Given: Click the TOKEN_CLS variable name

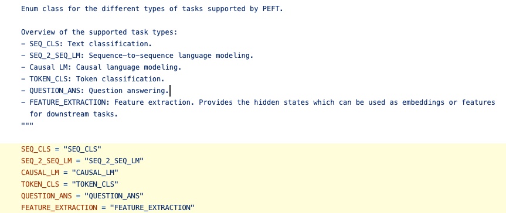Looking at the screenshot, I should [x=40, y=184].
